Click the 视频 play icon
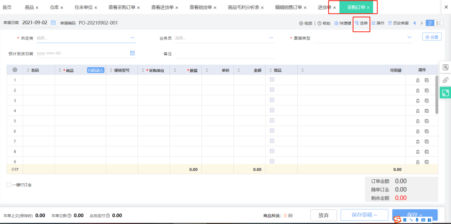The height and width of the screenshot is (224, 451). tap(301, 23)
